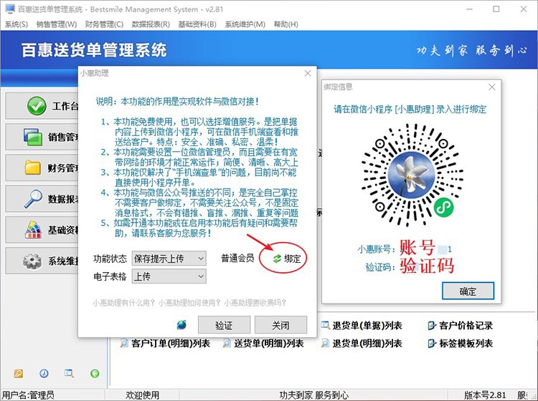
Task: Click the 验证 button
Action: 224,324
